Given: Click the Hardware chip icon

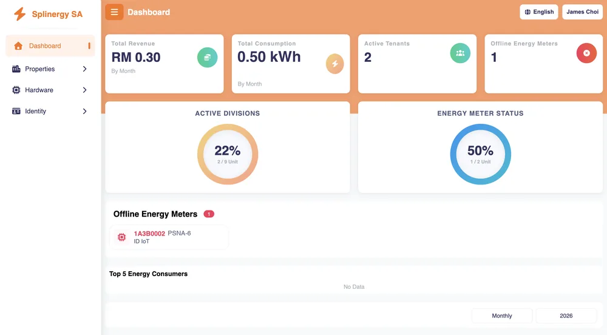Looking at the screenshot, I should [16, 90].
